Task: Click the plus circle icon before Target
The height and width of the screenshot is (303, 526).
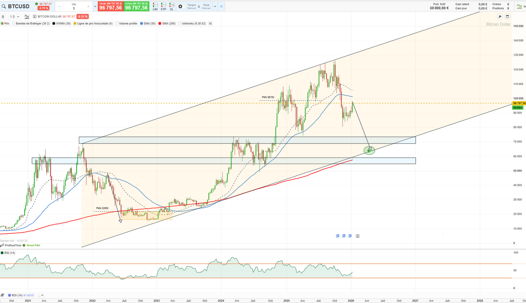Action: click(180, 7)
